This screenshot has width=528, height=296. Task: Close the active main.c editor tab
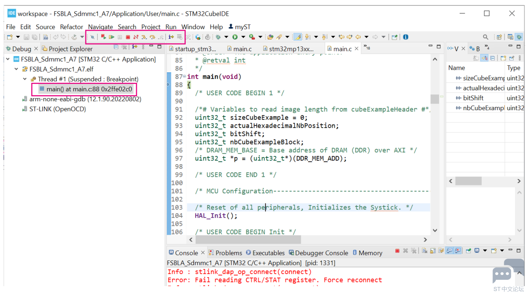click(x=357, y=49)
